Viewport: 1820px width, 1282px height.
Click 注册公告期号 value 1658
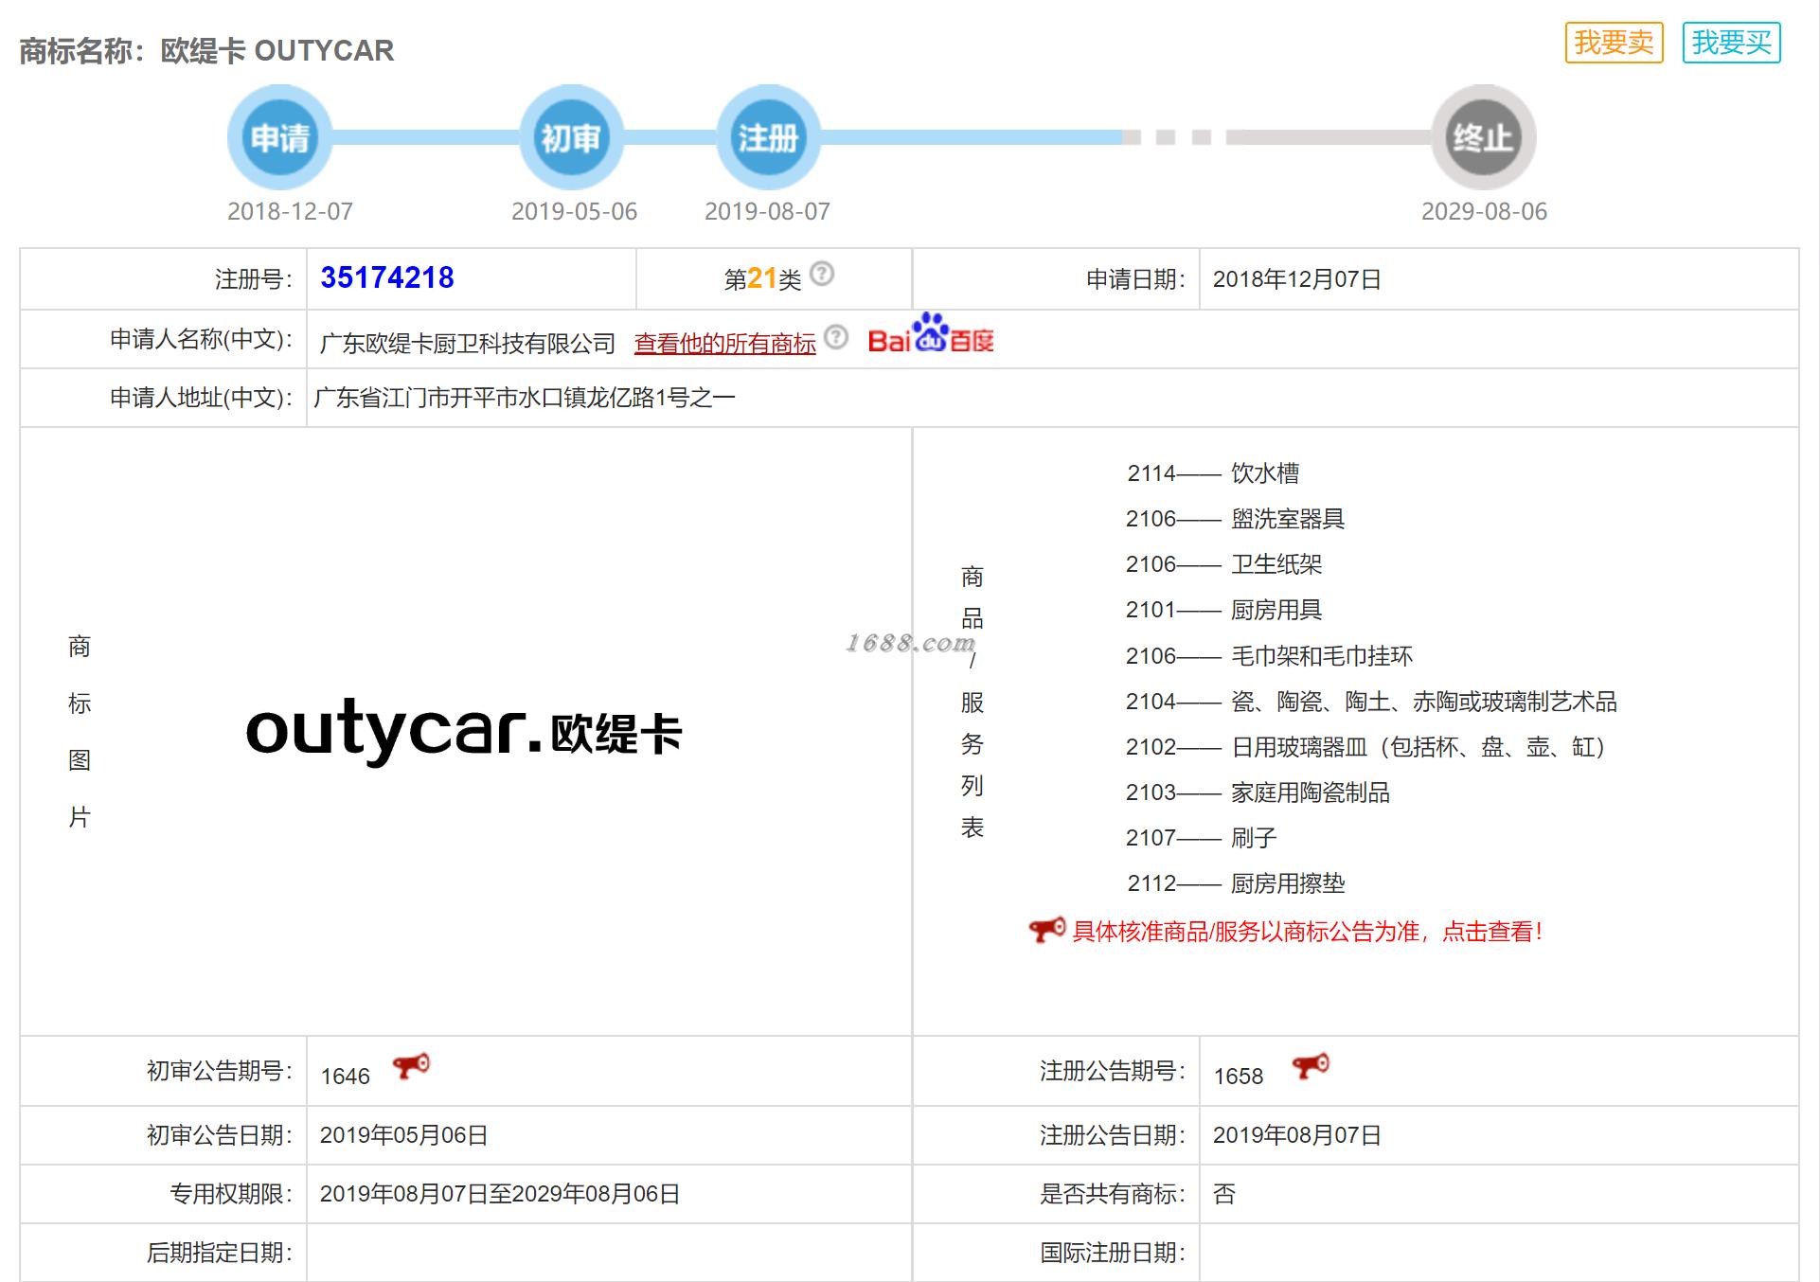[x=1238, y=1077]
